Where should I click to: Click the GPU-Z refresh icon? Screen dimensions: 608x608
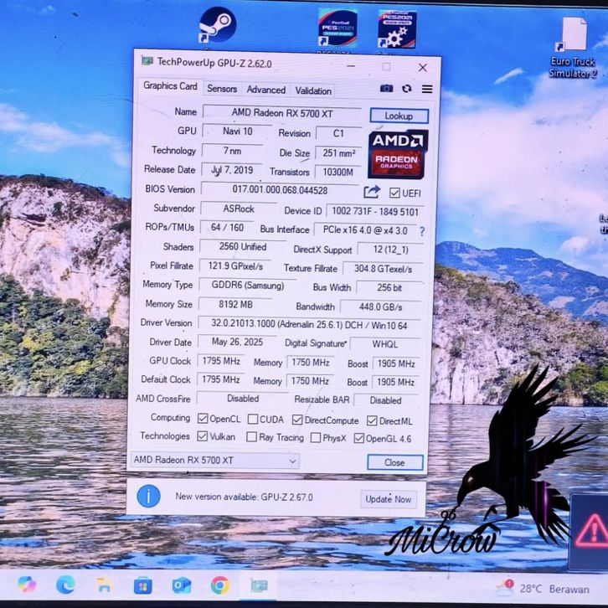407,89
